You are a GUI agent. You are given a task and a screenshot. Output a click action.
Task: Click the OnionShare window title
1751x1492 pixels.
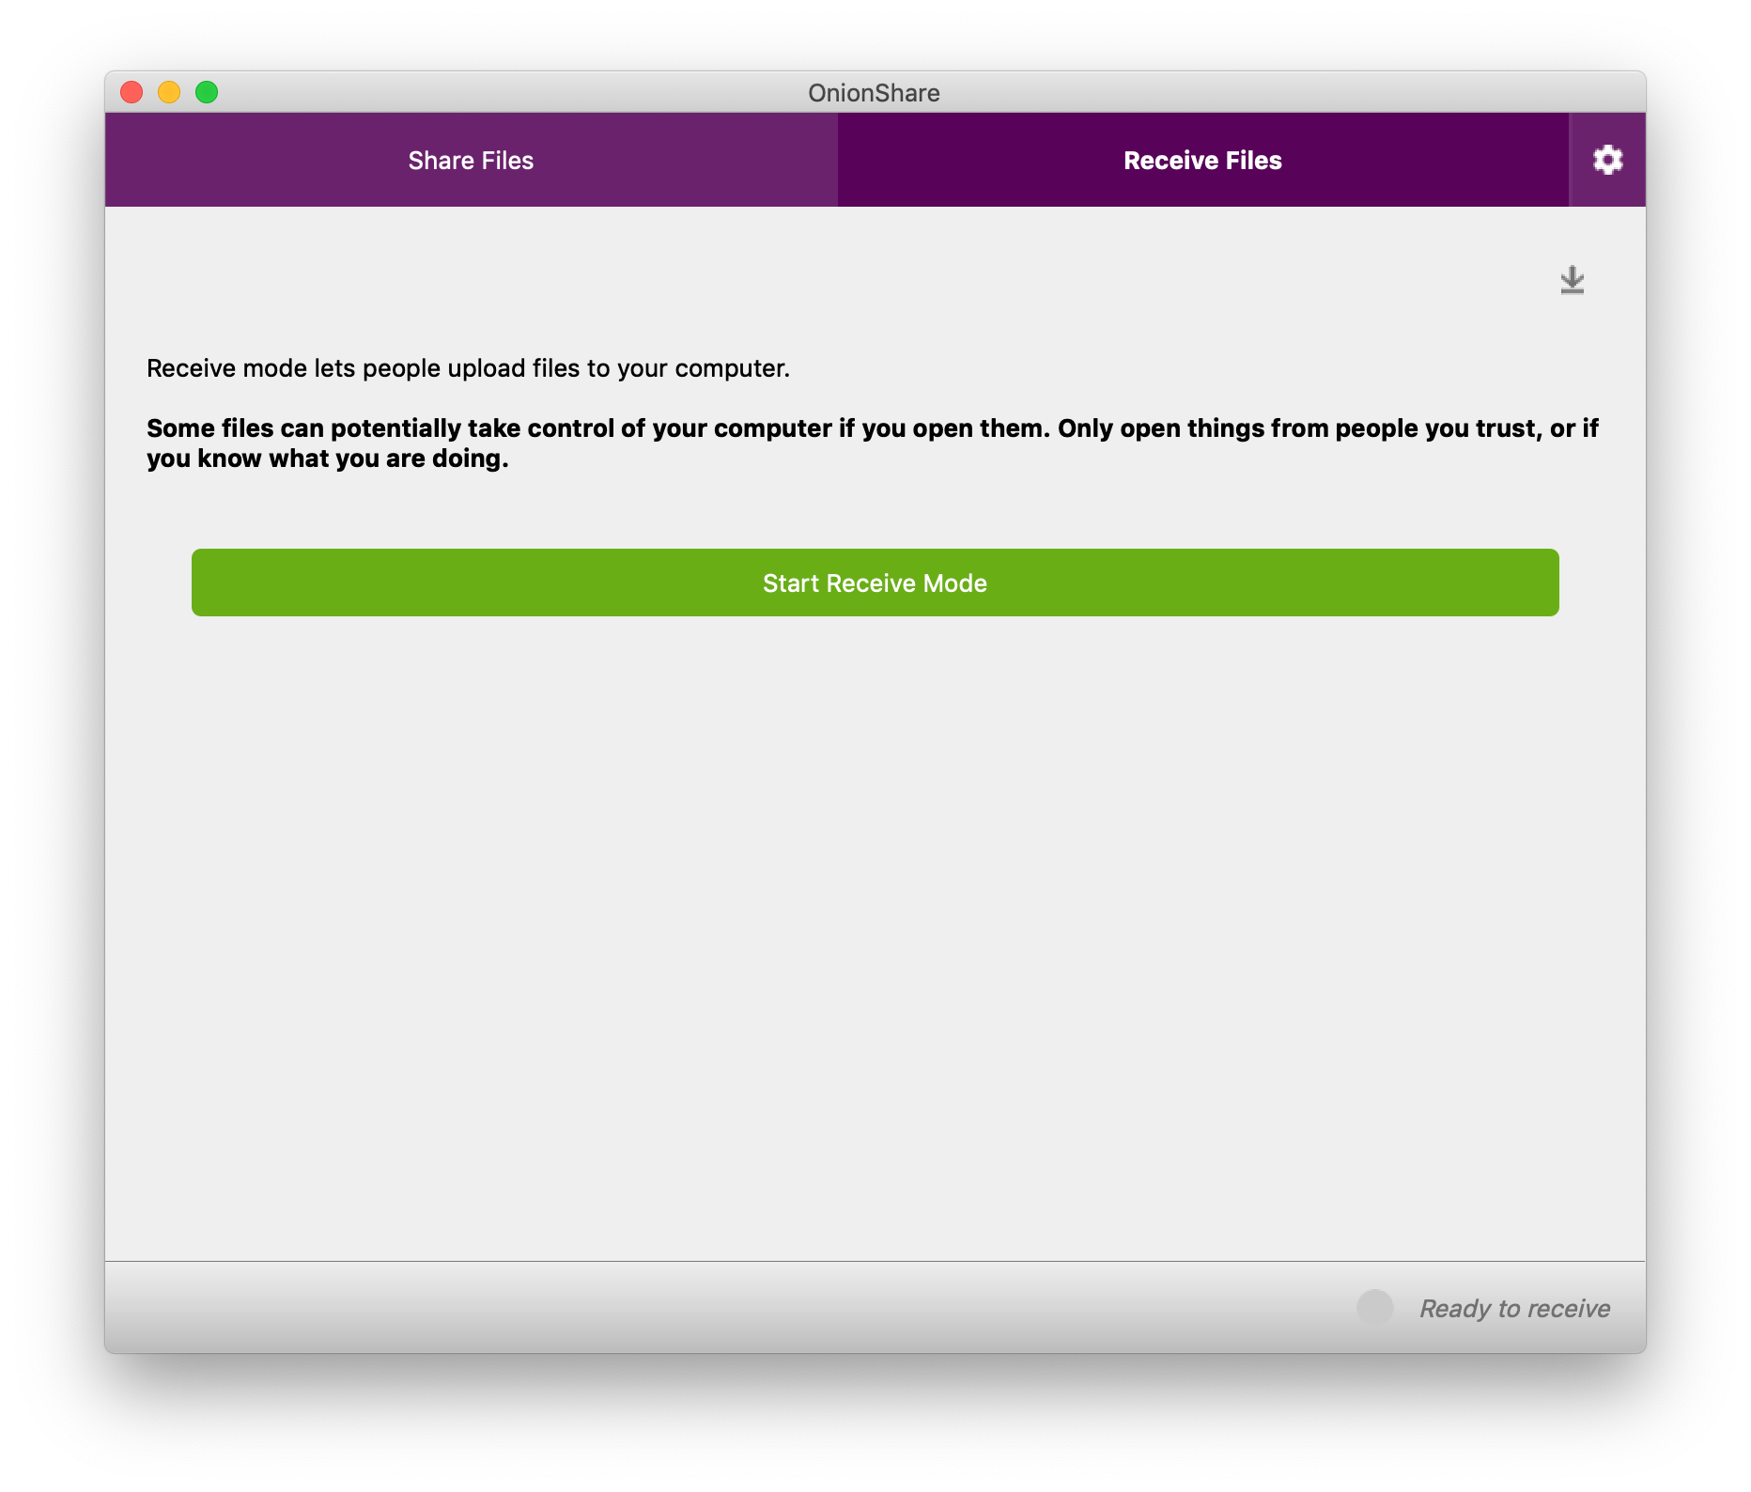[x=874, y=93]
